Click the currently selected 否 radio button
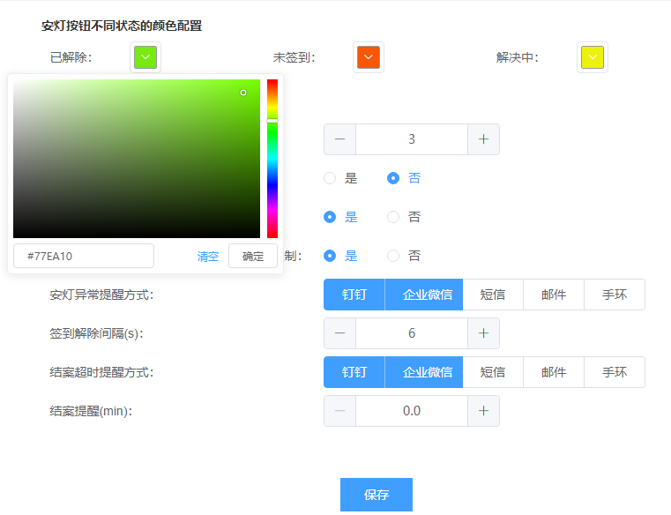The height and width of the screenshot is (515, 671). [393, 178]
